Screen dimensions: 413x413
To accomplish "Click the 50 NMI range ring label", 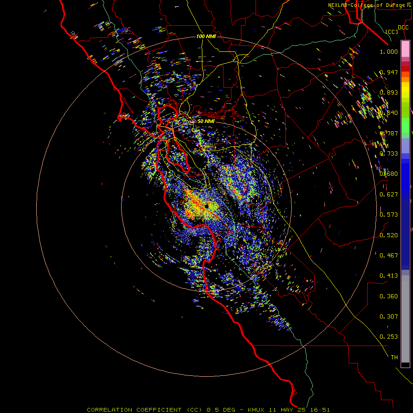I will (206, 122).
